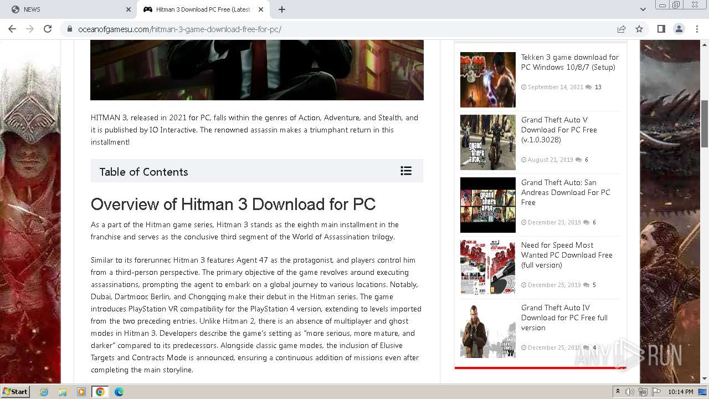Image resolution: width=709 pixels, height=399 pixels.
Task: Open the Chrome profile avatar
Action: coord(679,29)
